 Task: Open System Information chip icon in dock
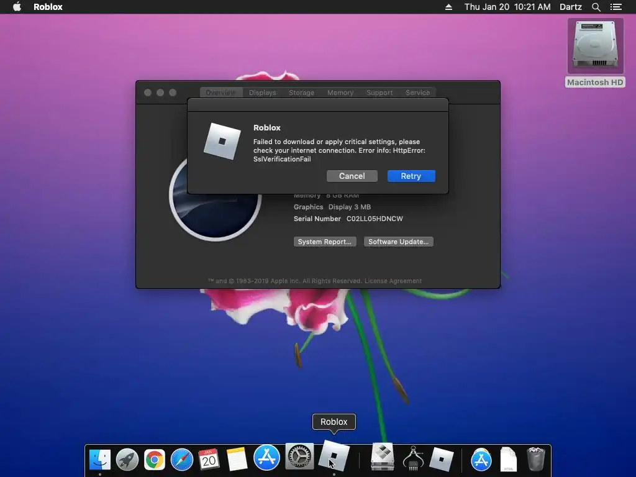coord(413,458)
